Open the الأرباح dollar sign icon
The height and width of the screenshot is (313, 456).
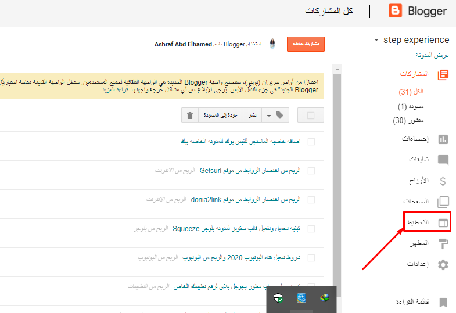[x=443, y=181]
